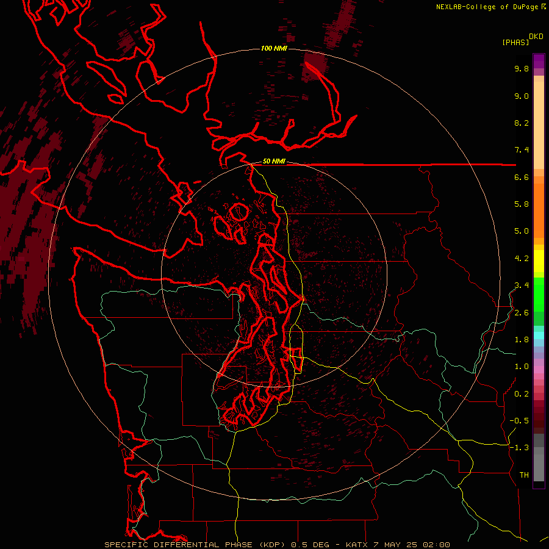Click the [PHAS] unit label
The height and width of the screenshot is (549, 549).
pyautogui.click(x=515, y=42)
